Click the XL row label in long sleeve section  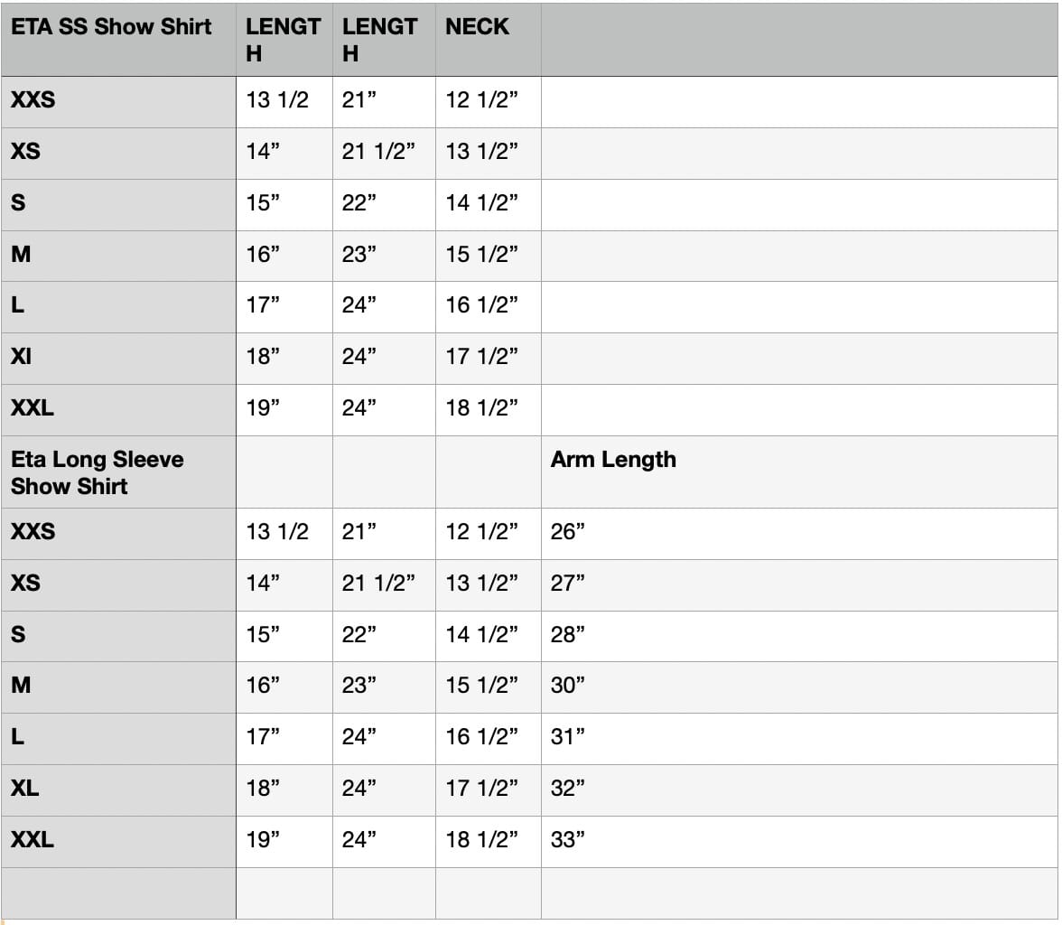point(118,790)
